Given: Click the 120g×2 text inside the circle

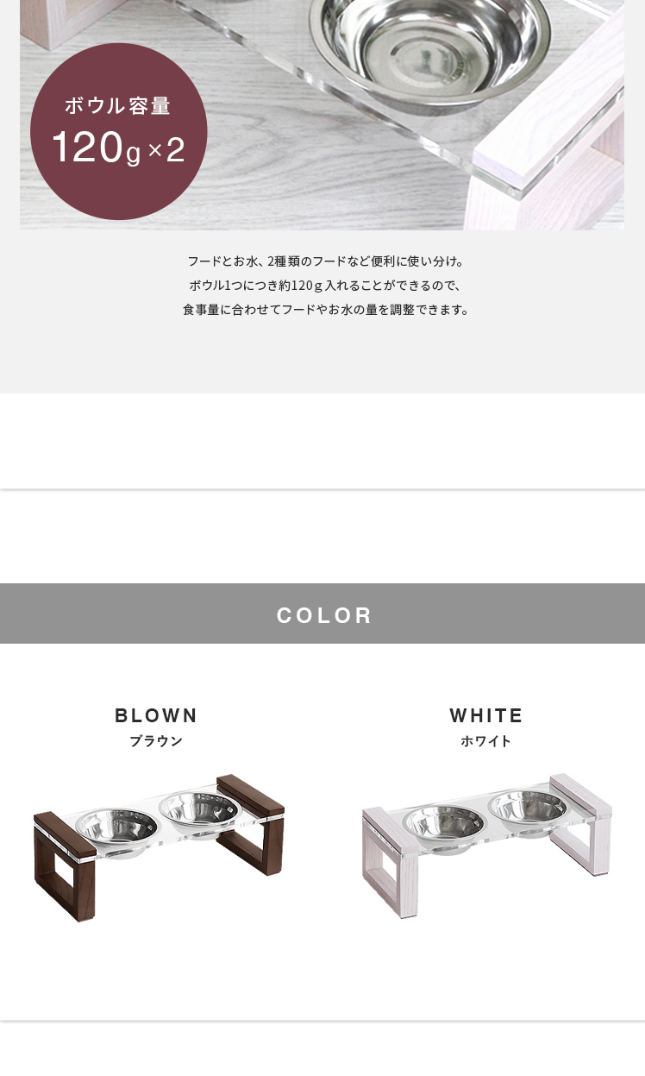Looking at the screenshot, I should pos(118,148).
